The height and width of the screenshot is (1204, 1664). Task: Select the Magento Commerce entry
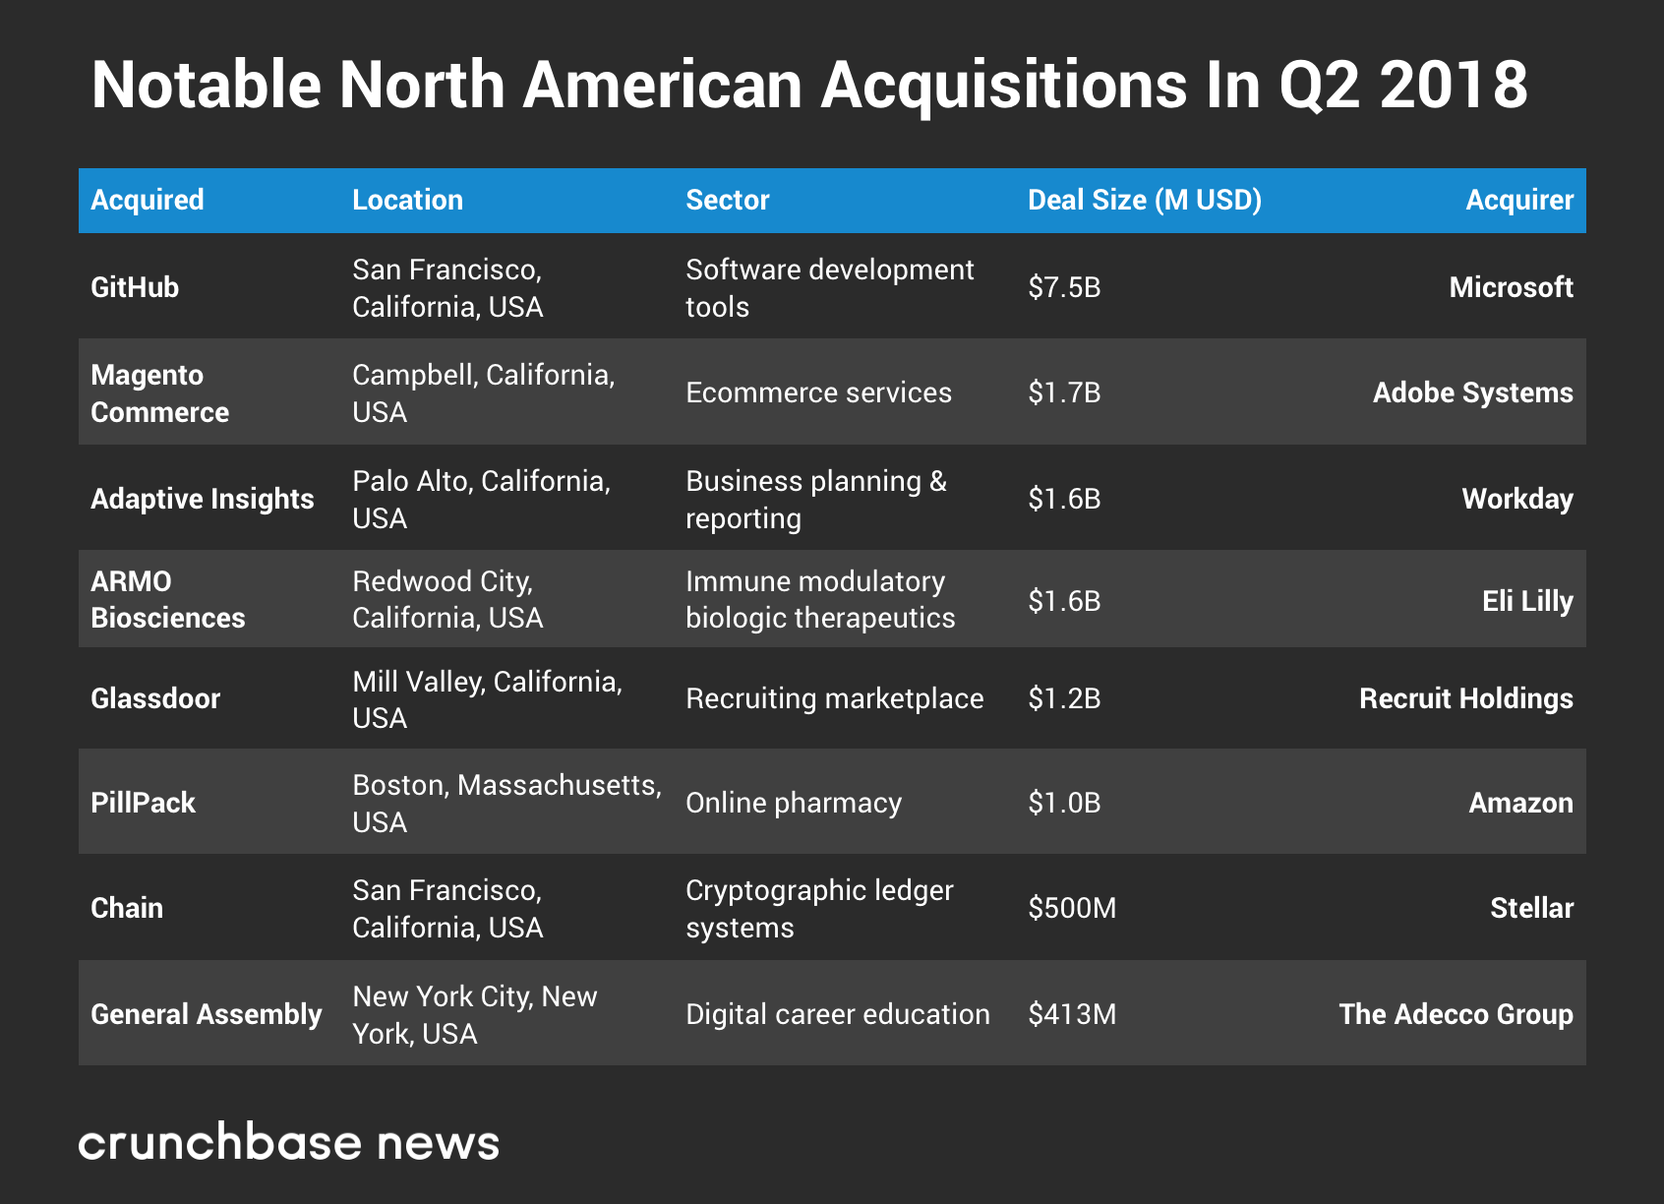click(159, 392)
